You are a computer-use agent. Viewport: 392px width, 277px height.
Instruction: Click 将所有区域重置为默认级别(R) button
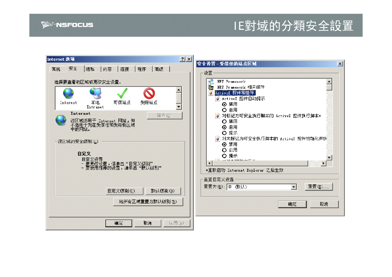[x=148, y=202]
